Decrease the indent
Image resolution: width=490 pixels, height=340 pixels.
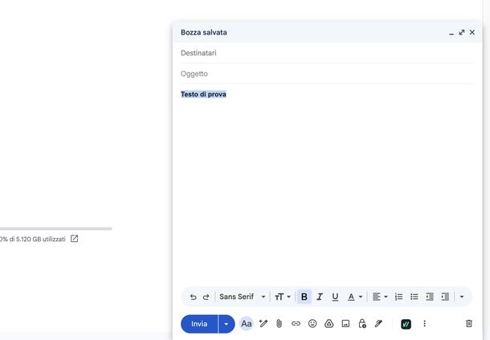coord(430,297)
